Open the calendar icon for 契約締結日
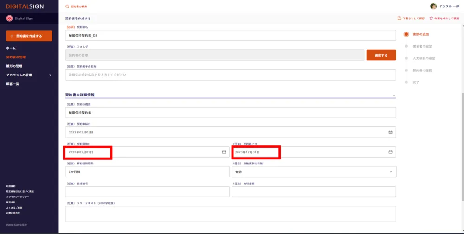Screen dimensions: 464x234 coord(390,132)
